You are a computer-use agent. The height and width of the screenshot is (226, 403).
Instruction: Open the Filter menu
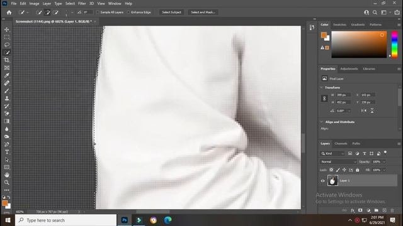[x=82, y=4]
